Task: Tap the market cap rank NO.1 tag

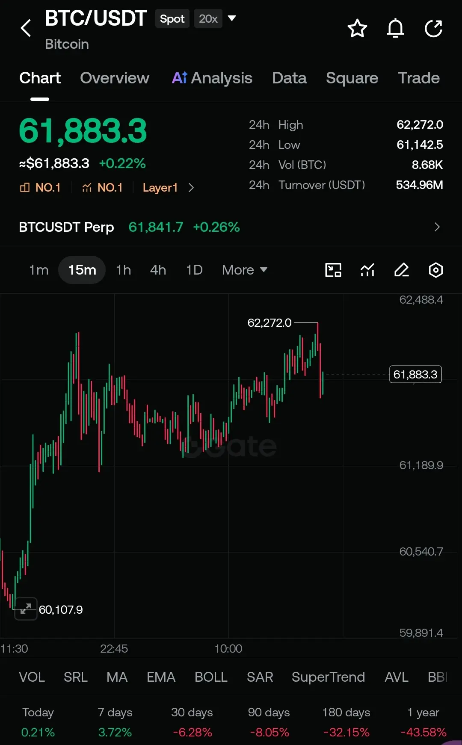Action: pos(40,187)
